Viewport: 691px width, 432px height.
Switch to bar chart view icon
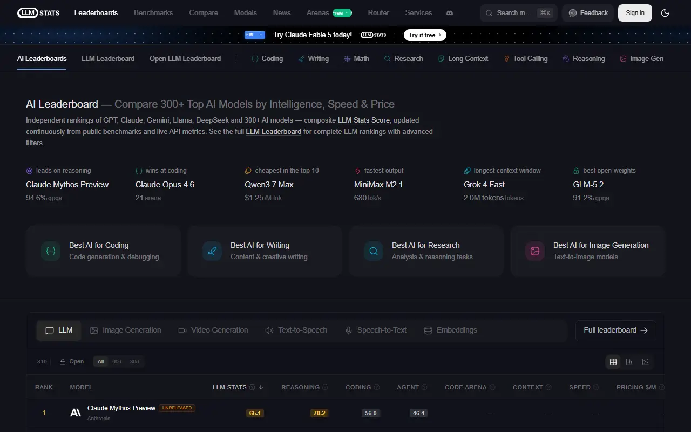click(x=629, y=362)
